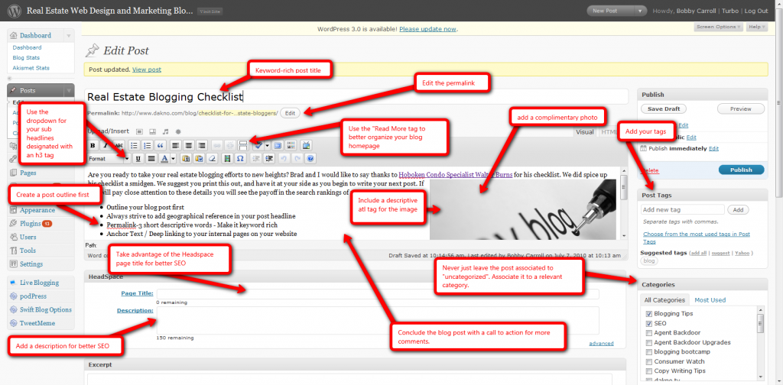Switch to the Visual editor tab

click(x=585, y=132)
